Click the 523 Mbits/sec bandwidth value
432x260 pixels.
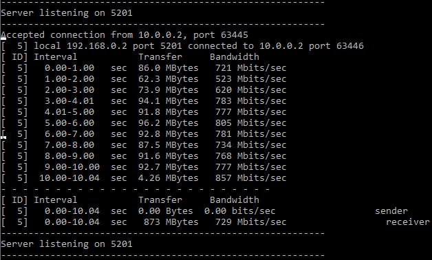click(x=250, y=79)
